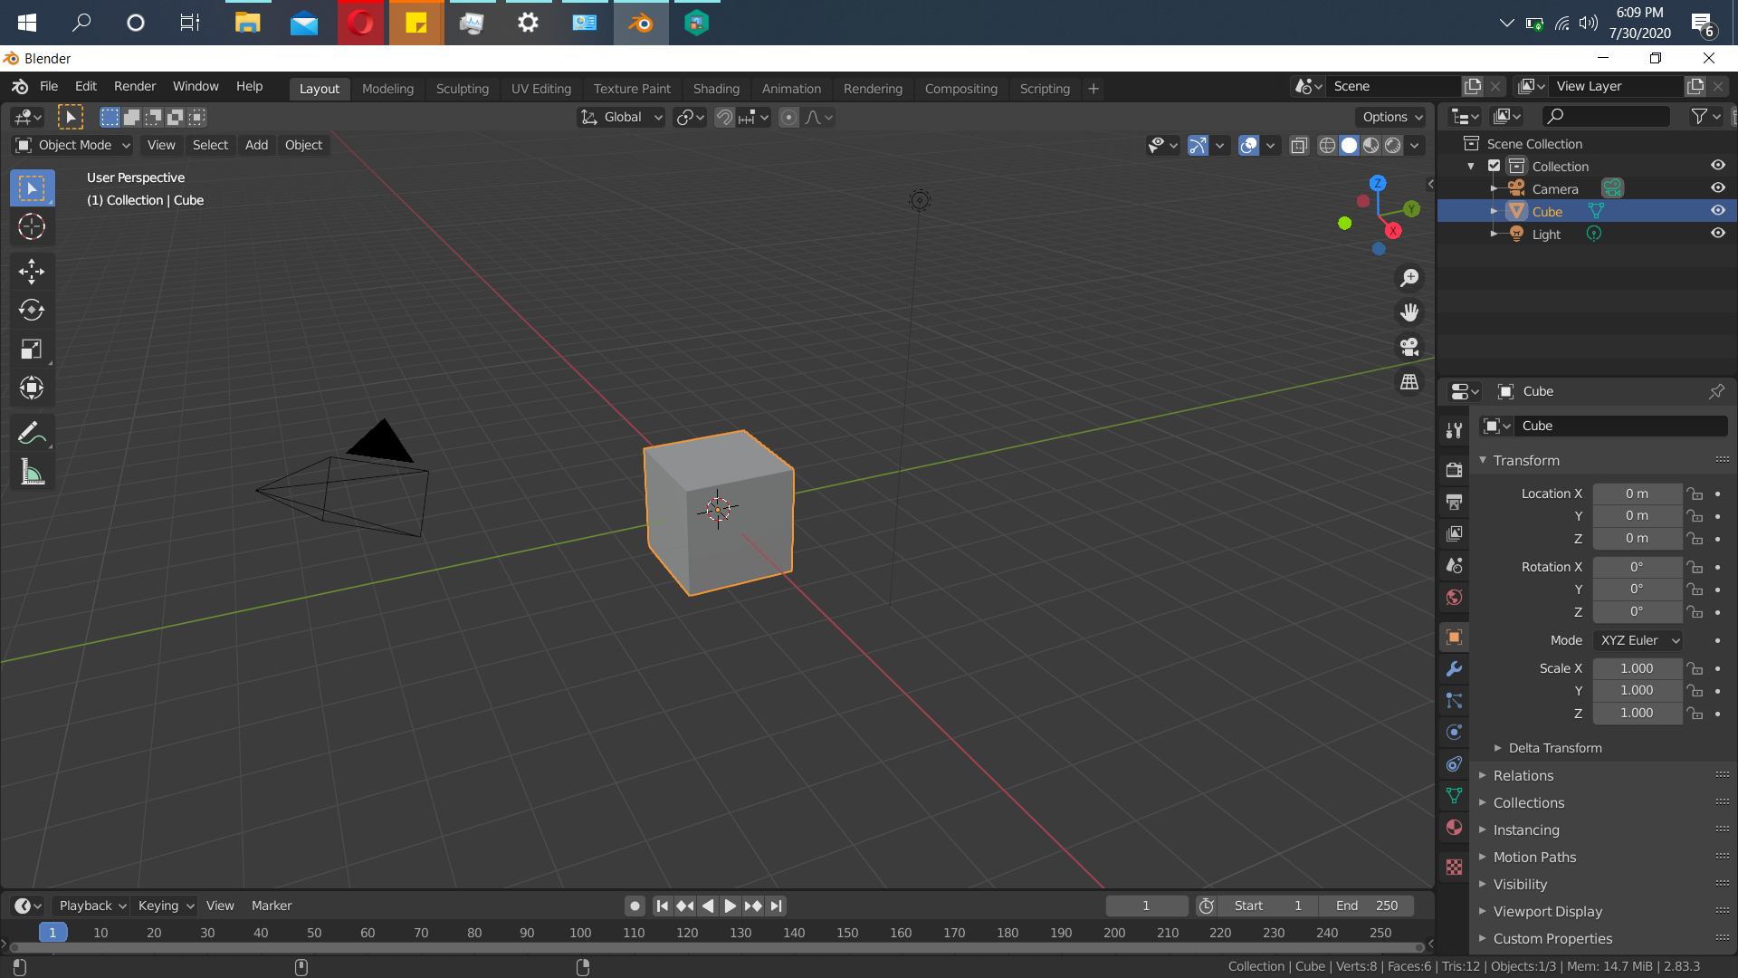Open Global orientation dropdown

coord(622,117)
